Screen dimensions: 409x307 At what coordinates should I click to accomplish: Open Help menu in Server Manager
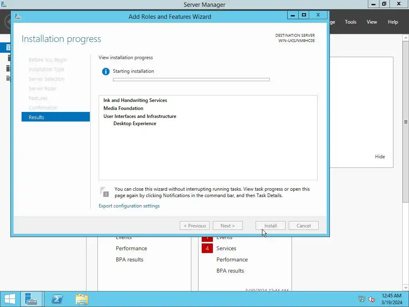(393, 22)
